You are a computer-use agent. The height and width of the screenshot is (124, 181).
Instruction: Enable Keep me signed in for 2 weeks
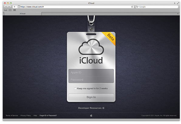75,88
